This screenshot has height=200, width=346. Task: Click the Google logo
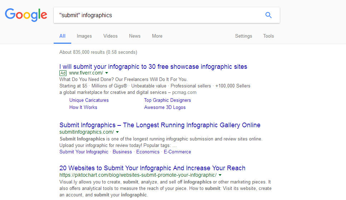coord(26,15)
